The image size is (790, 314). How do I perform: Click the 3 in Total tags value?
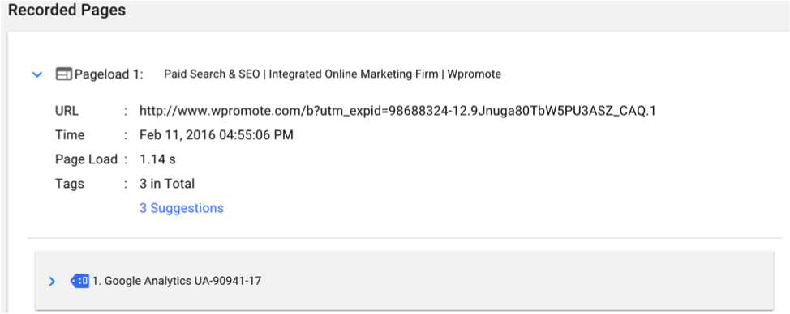tap(167, 184)
